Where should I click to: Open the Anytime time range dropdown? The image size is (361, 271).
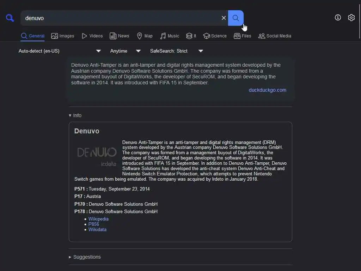(126, 51)
